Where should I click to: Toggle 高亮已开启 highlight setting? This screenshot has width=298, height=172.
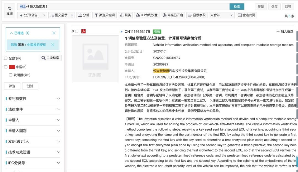[x=173, y=15]
